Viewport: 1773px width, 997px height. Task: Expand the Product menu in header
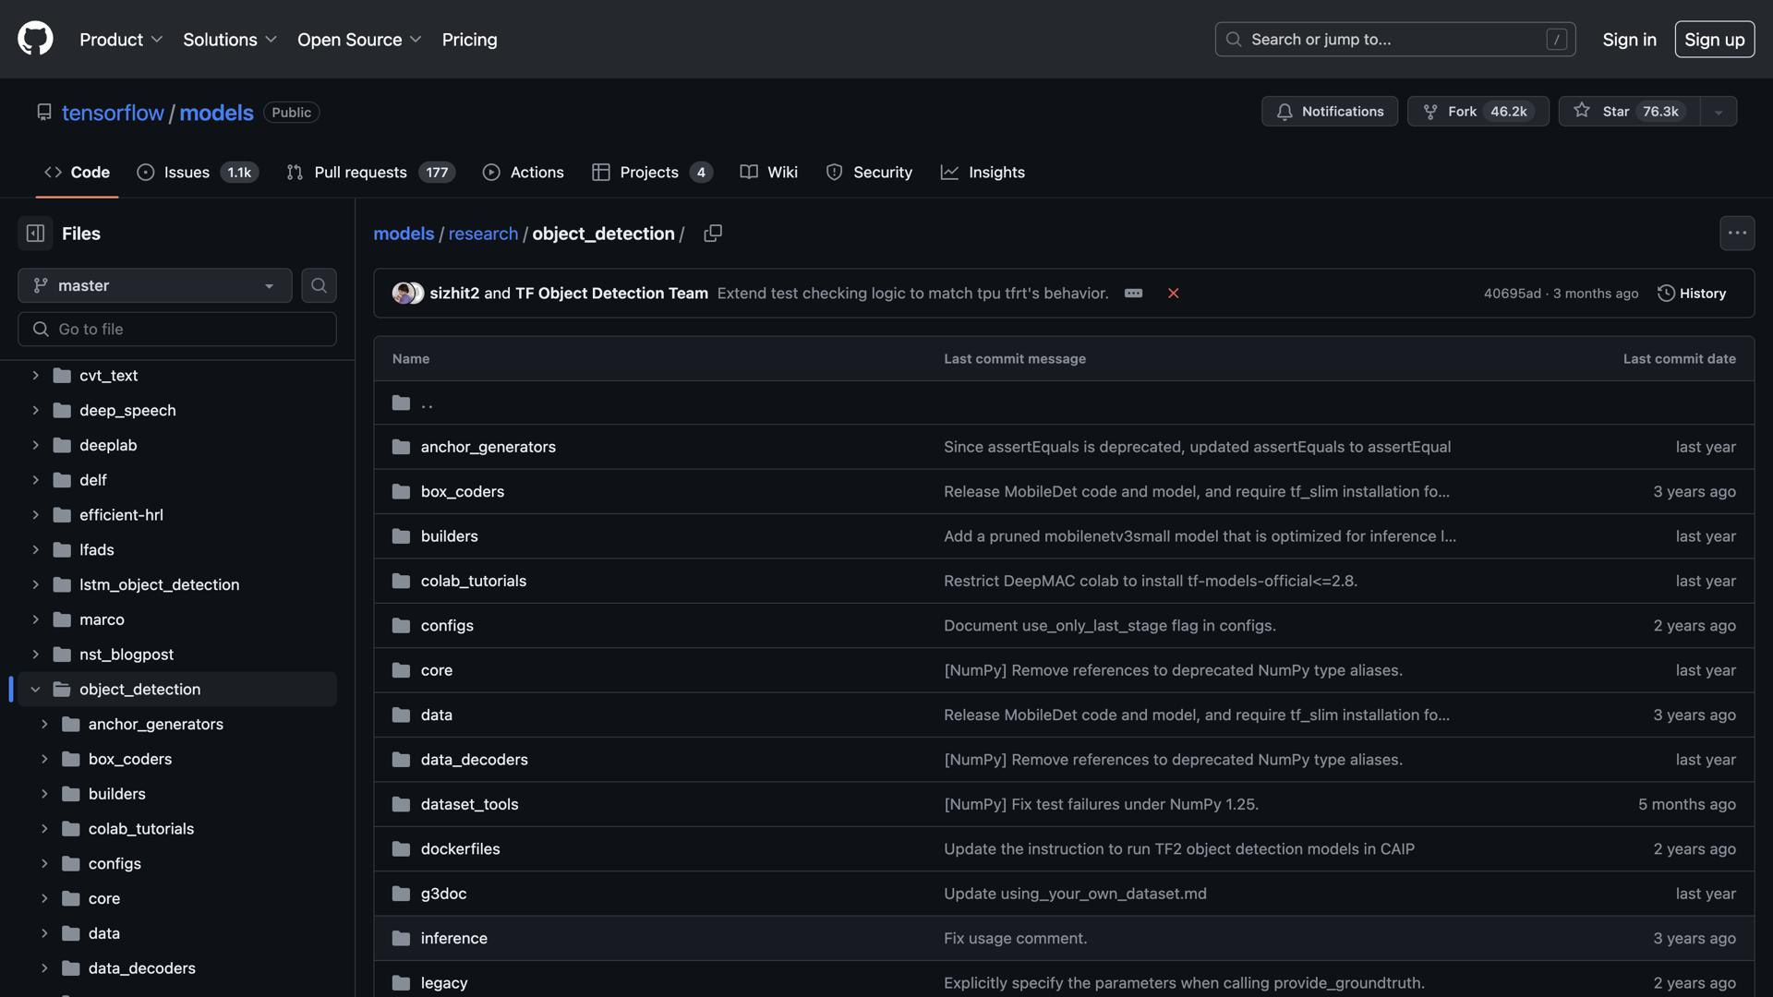(x=120, y=40)
